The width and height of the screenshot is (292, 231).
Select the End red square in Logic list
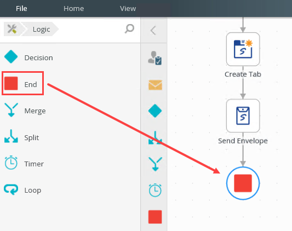11,83
